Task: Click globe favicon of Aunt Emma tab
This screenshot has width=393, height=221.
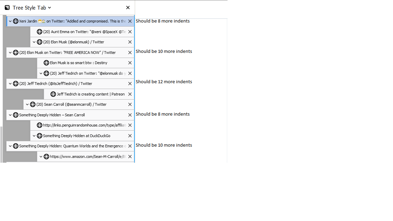Action: point(39,32)
